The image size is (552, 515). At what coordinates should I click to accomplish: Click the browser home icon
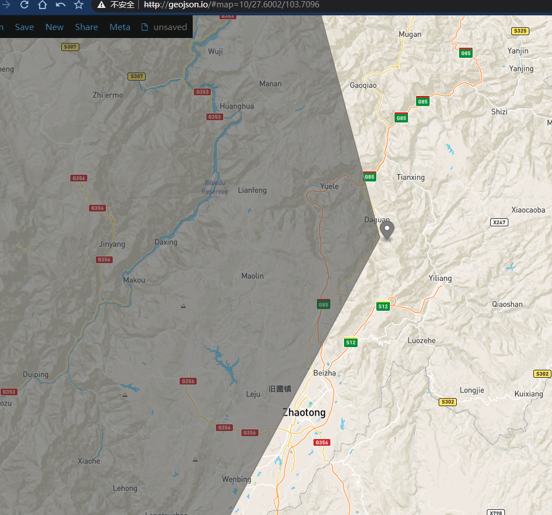point(43,5)
